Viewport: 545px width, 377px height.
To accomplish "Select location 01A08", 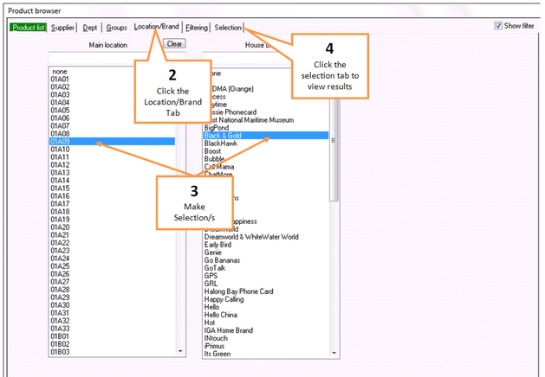I will (x=112, y=133).
